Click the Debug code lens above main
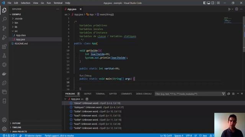Screen dimensions: 245x137 (x=88, y=75)
